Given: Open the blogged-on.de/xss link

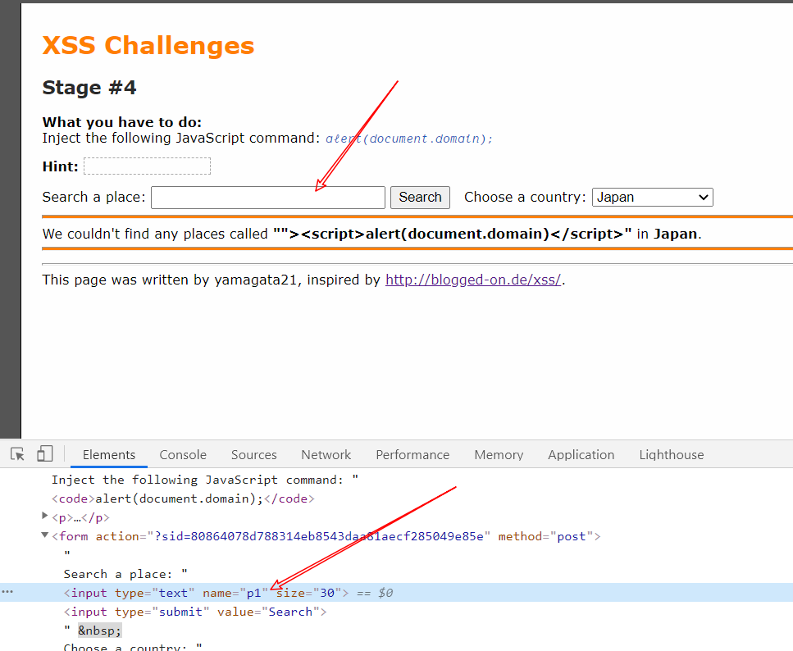Looking at the screenshot, I should coord(473,280).
